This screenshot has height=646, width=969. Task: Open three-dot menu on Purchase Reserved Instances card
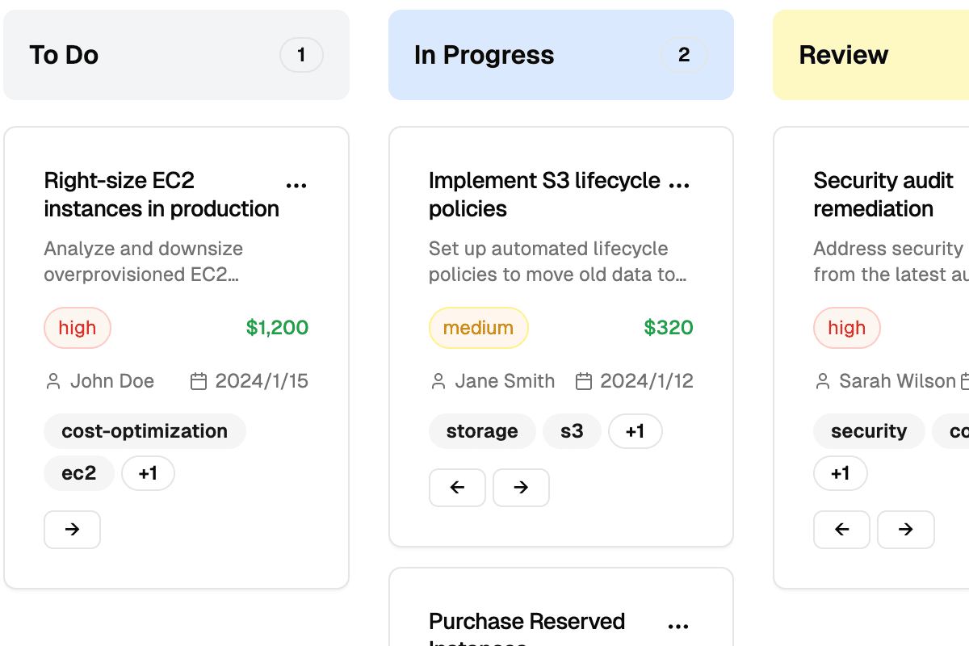pos(678,626)
